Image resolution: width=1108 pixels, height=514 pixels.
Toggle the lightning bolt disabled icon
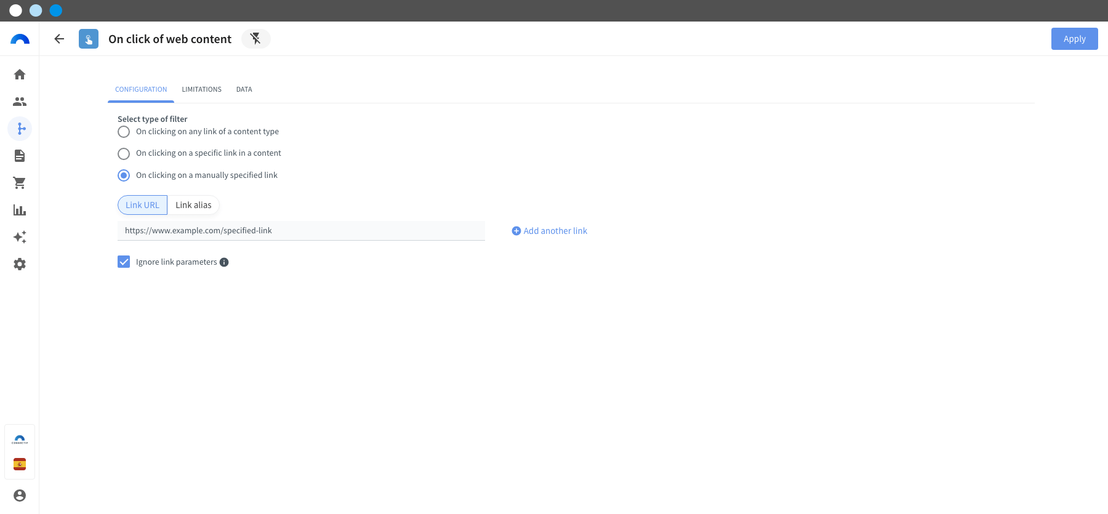[x=255, y=39]
